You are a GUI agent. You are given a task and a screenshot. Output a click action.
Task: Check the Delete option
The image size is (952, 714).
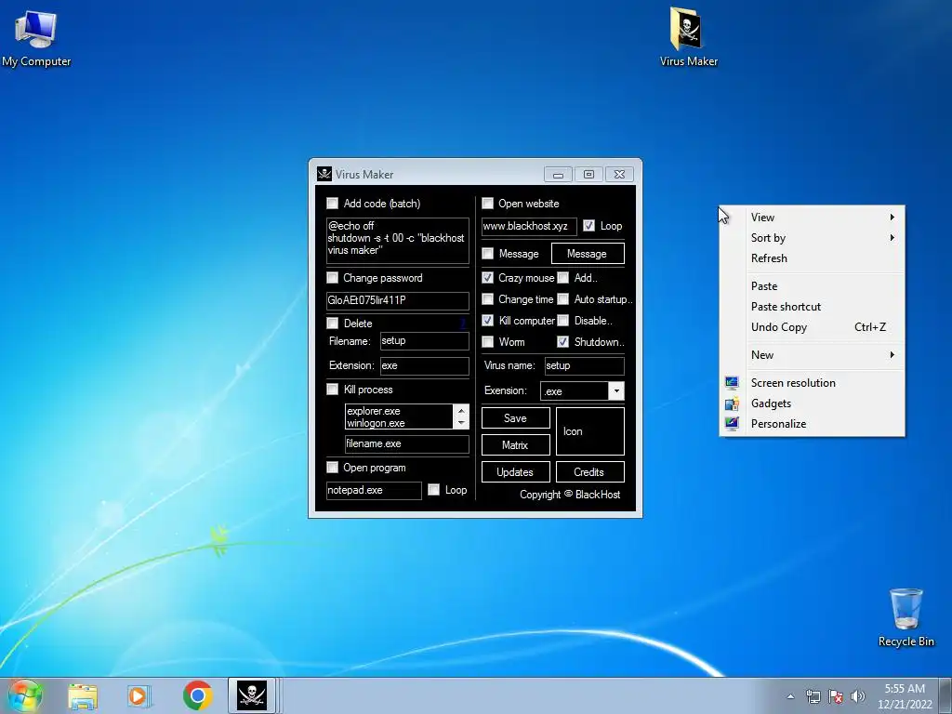[332, 323]
